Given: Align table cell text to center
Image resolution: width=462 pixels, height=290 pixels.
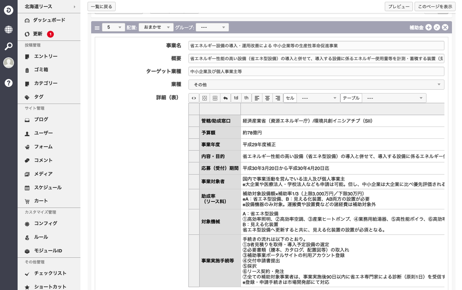Looking at the screenshot, I should click(x=267, y=98).
